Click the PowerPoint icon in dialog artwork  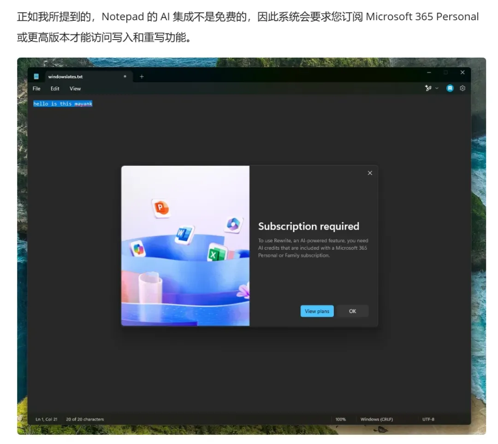tap(161, 208)
